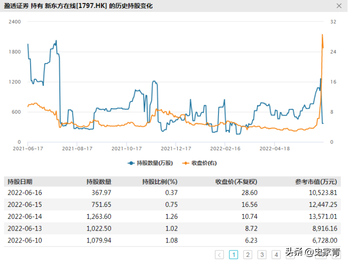The width and height of the screenshot is (348, 264).
Task: Click the 2021-06-17 x-axis date label
Action: click(28, 149)
